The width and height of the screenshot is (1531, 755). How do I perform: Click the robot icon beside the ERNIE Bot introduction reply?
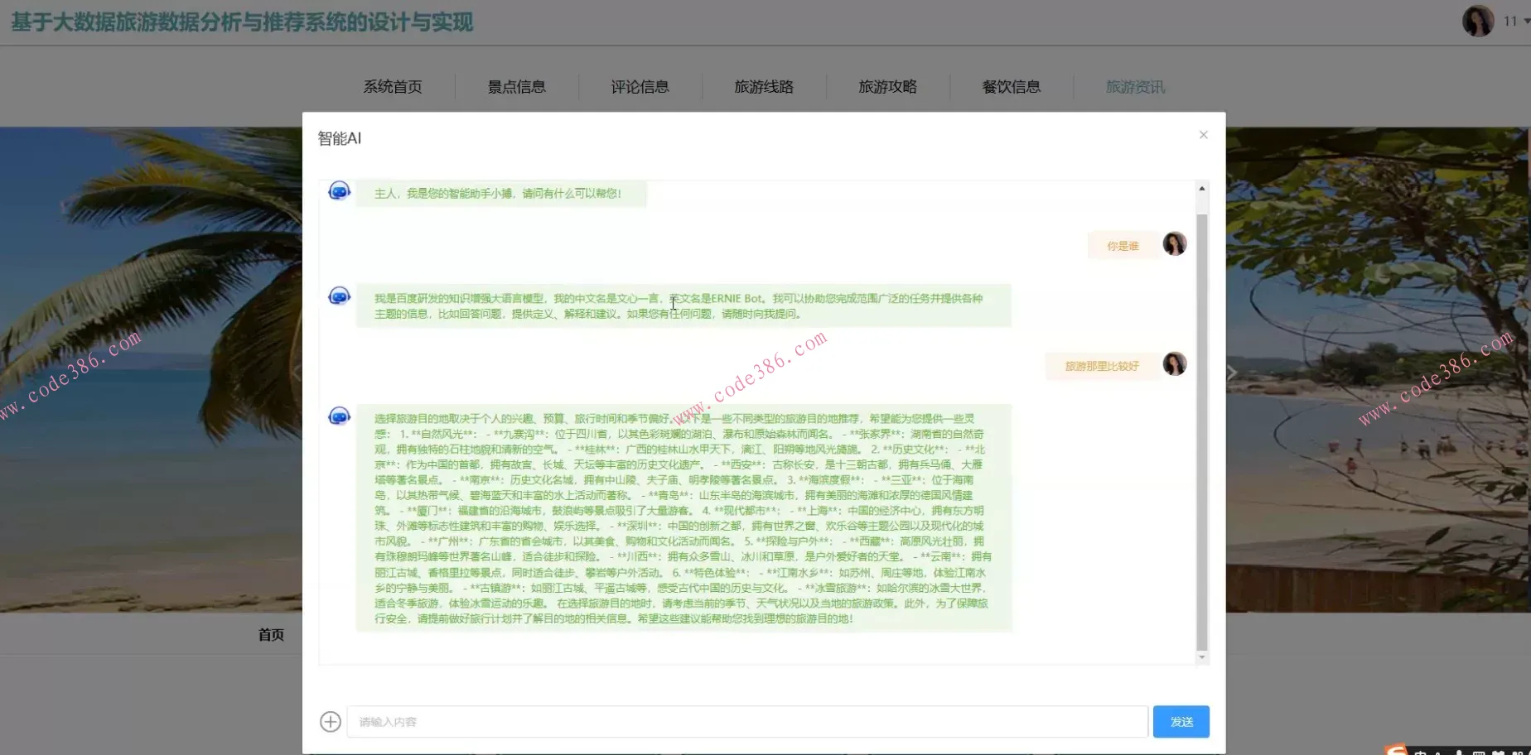339,295
